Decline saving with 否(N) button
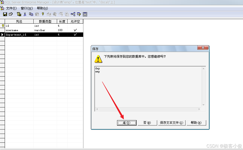The image size is (243, 150). click(147, 123)
